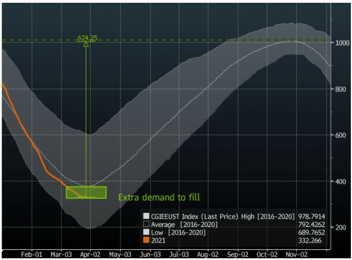This screenshot has width=352, height=260.
Task: Select the green highlighted rectangle box
Action: click(x=86, y=192)
